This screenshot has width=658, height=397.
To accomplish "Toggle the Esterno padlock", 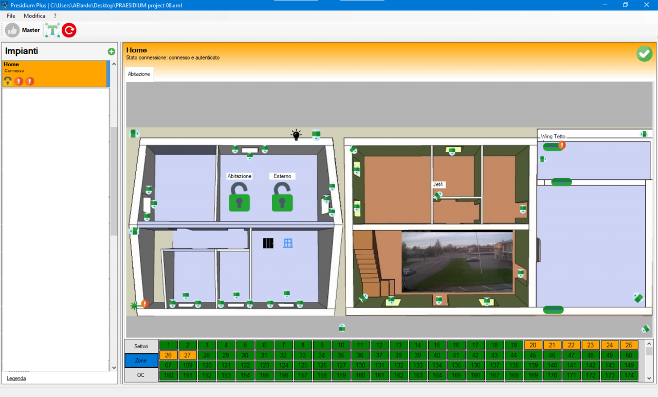I will pyautogui.click(x=282, y=198).
